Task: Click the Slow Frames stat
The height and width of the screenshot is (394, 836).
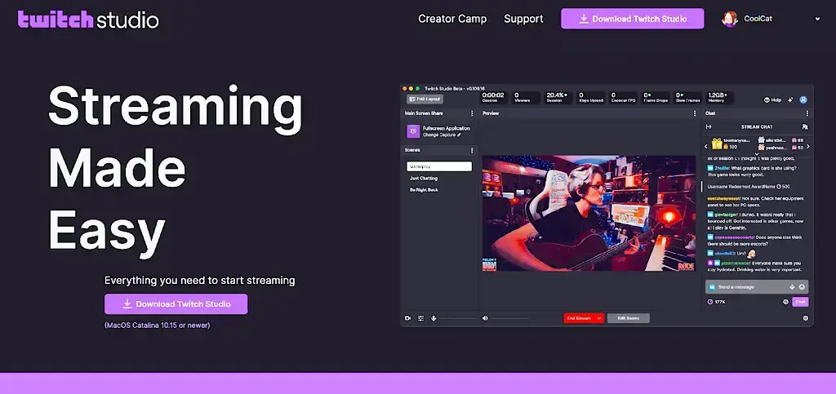Action: coord(687,97)
